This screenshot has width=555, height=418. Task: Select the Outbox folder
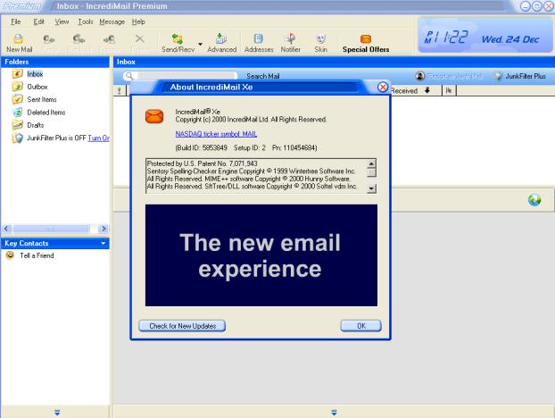pyautogui.click(x=37, y=87)
